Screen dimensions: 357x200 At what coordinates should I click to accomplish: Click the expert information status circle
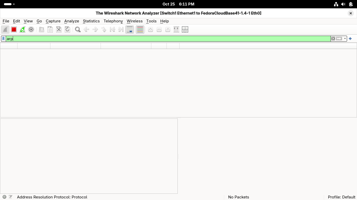coord(4,197)
